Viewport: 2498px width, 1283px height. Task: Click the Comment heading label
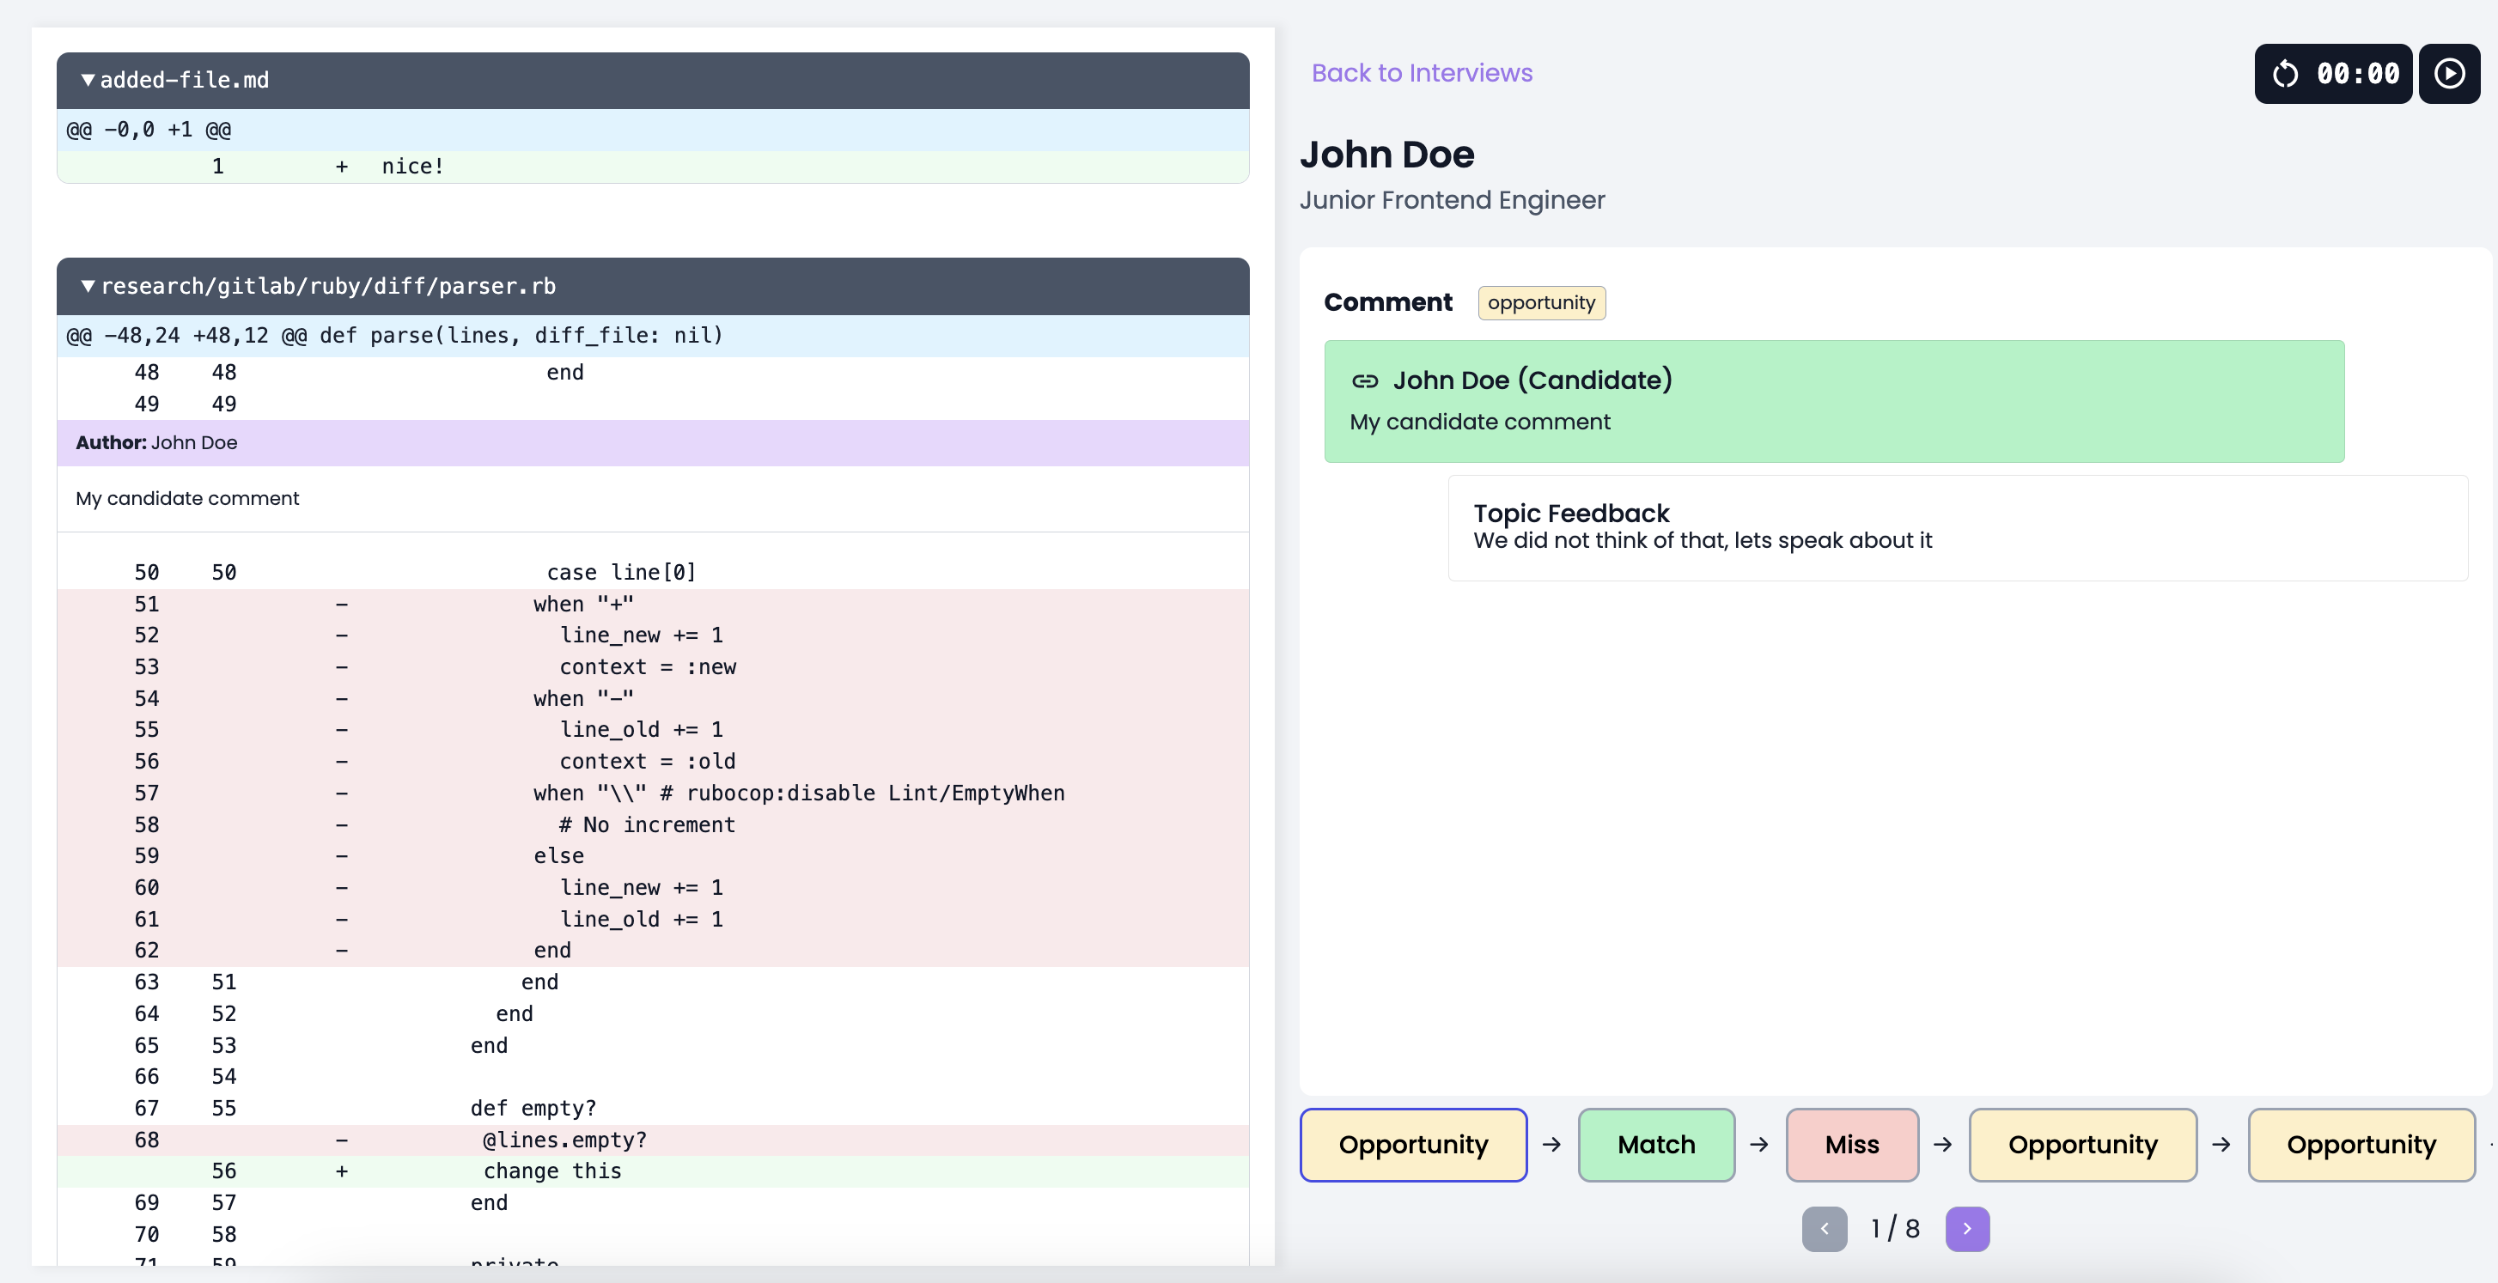(1387, 302)
